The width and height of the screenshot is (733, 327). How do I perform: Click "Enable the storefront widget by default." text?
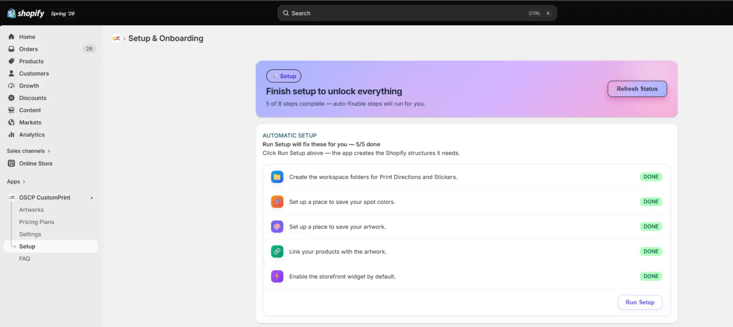click(x=342, y=277)
